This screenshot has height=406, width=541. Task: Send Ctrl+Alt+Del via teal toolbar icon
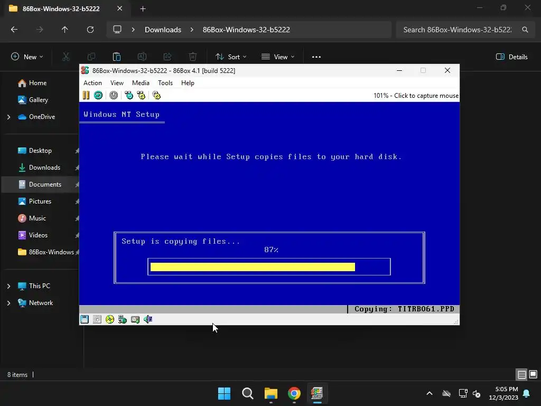(129, 95)
